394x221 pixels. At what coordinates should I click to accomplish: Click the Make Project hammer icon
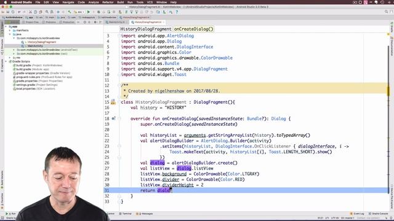70,12
